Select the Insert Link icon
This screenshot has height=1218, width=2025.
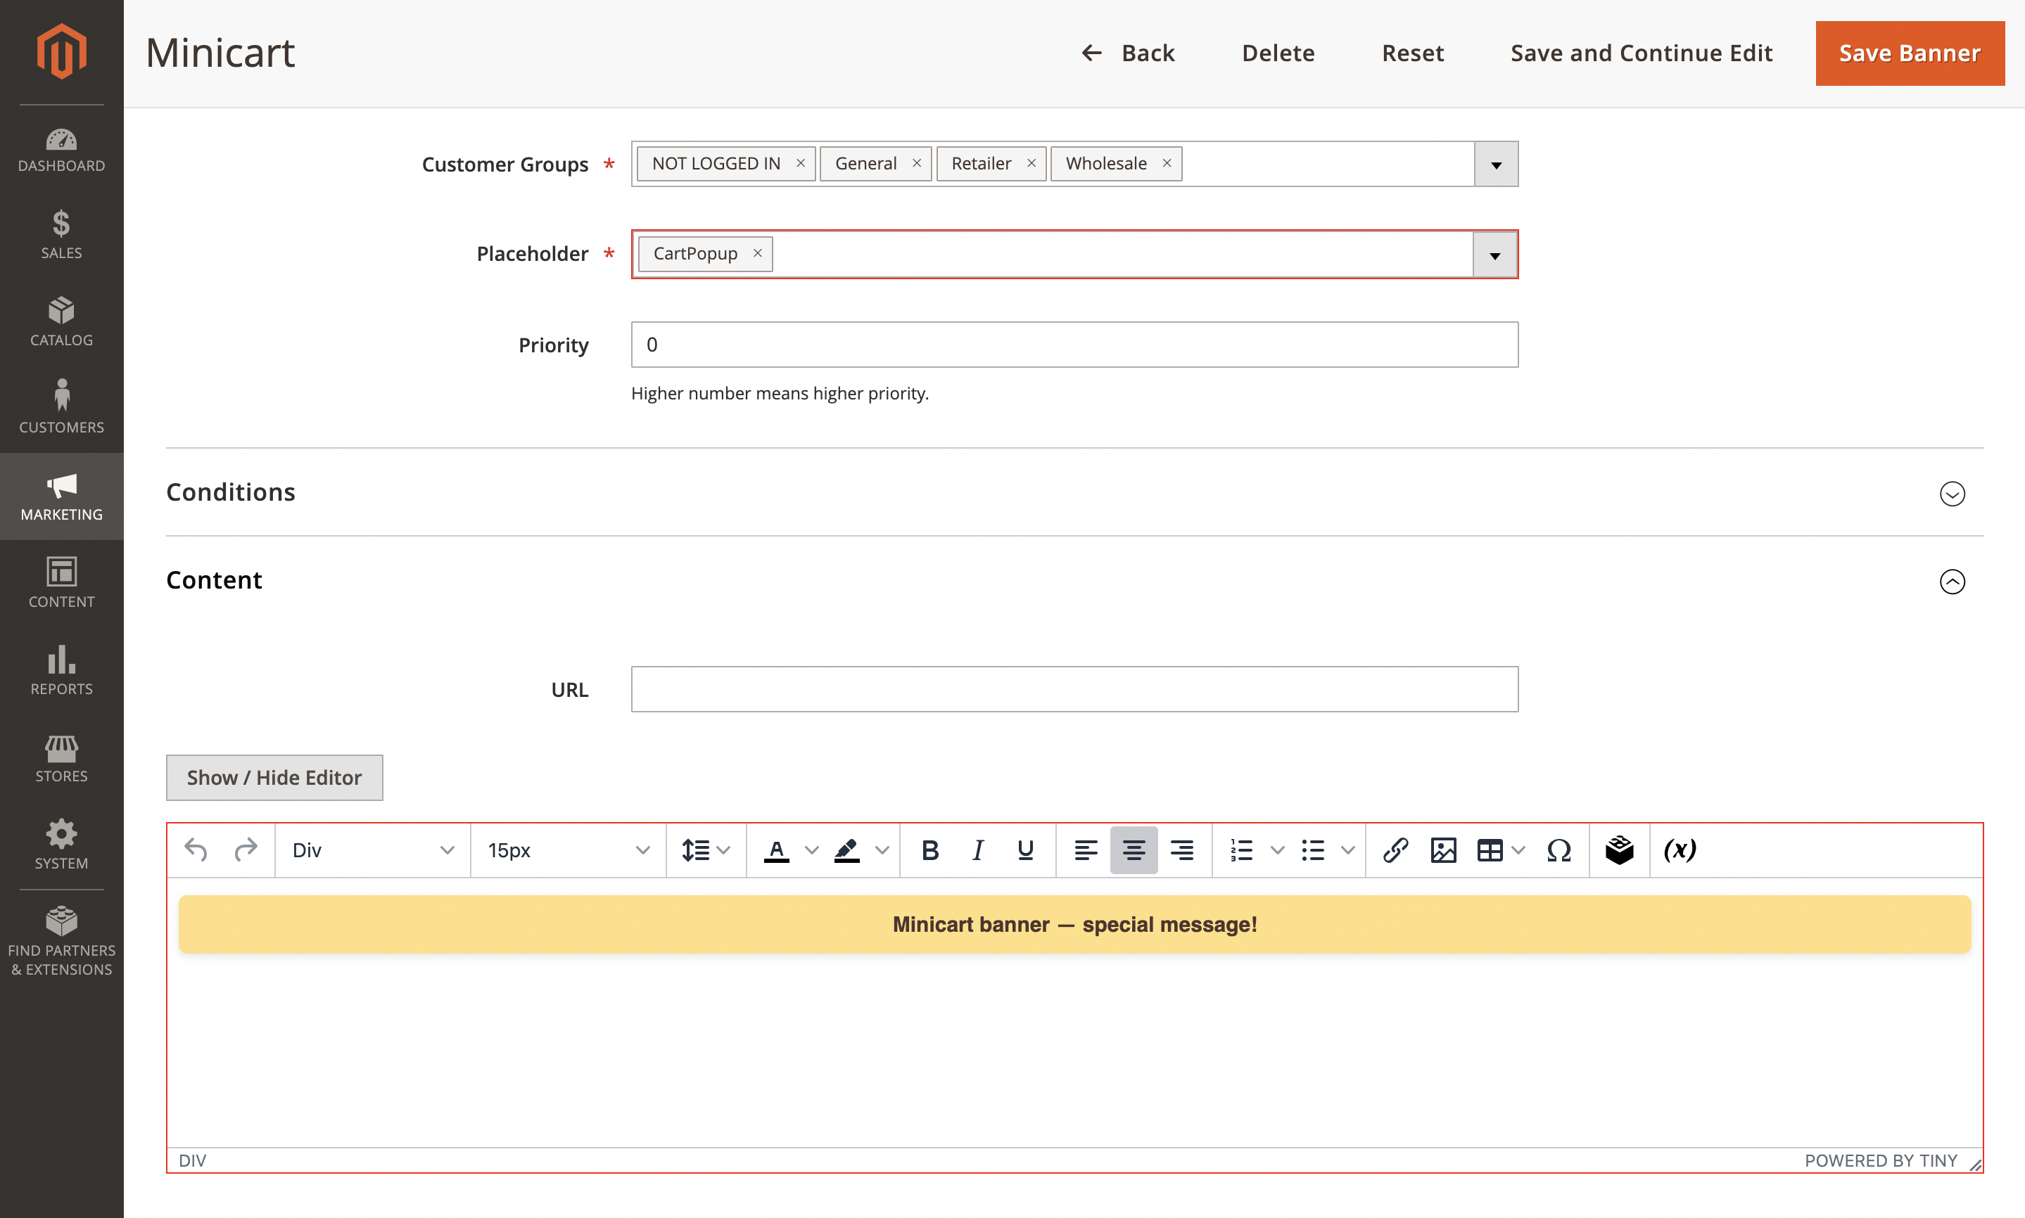tap(1396, 850)
